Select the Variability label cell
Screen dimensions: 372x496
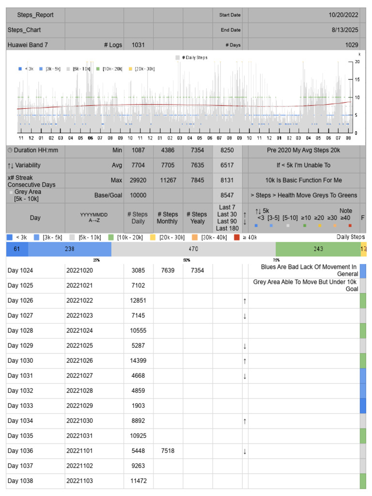(x=35, y=166)
